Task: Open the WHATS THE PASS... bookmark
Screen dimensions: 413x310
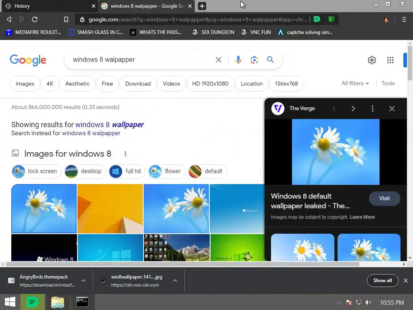Action: point(156,32)
